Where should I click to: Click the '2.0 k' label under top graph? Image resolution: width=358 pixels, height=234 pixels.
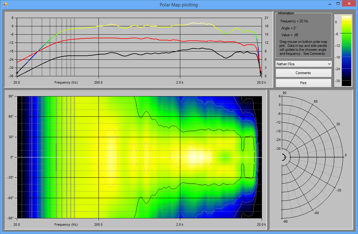click(x=180, y=82)
